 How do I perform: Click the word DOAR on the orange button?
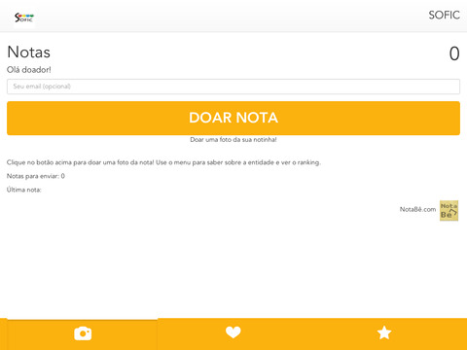tap(210, 118)
